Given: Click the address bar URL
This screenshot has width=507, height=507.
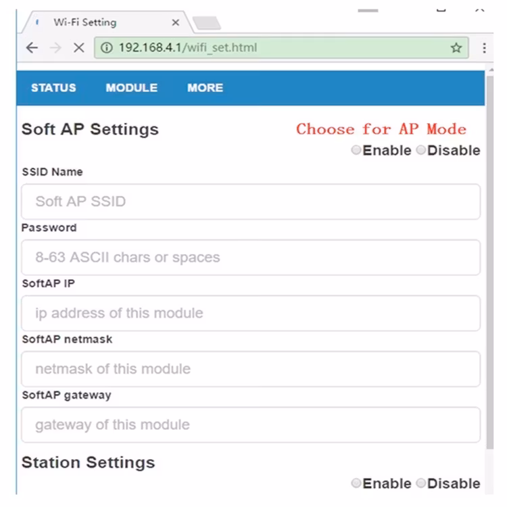Looking at the screenshot, I should tap(188, 48).
